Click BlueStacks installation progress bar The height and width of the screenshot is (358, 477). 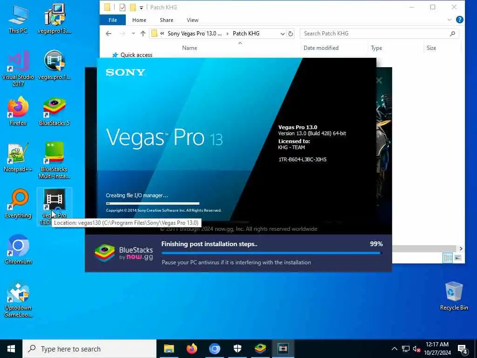[272, 253]
